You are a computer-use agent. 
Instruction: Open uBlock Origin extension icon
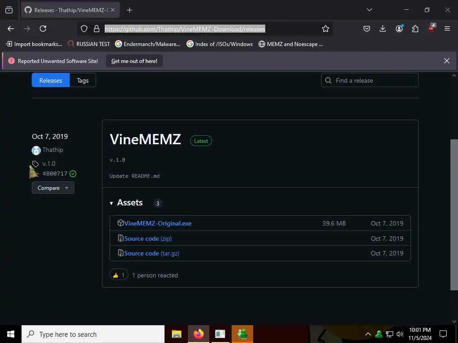(432, 28)
